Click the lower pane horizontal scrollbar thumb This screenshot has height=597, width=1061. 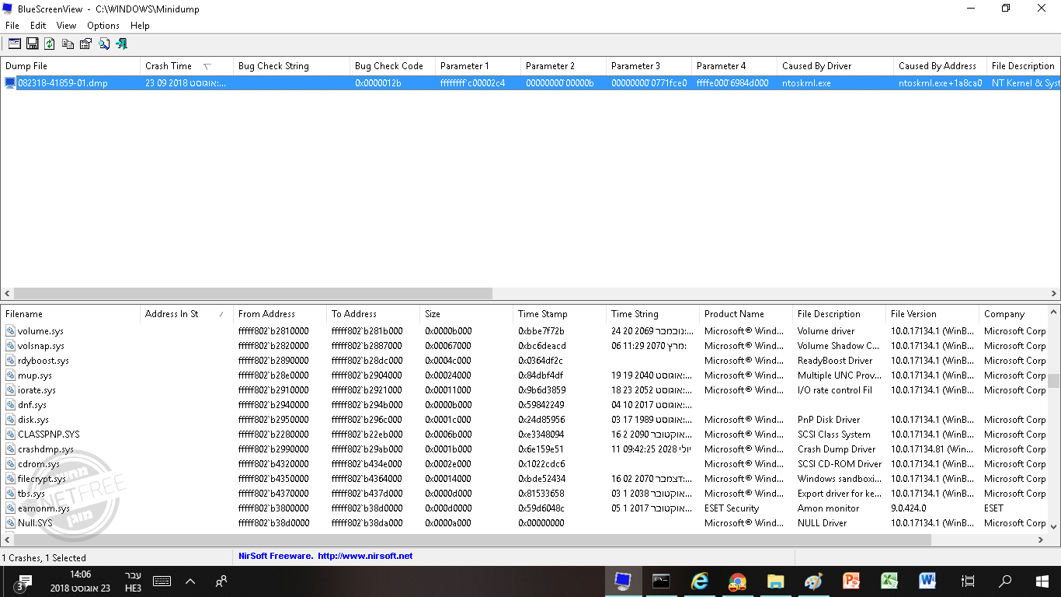point(472,539)
